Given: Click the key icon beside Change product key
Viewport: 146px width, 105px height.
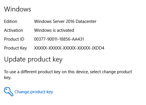Looking at the screenshot, I should click(9, 91).
